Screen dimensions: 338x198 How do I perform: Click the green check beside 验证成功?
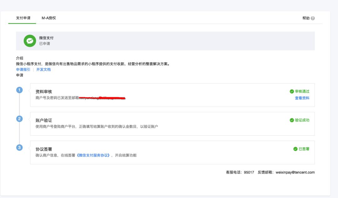292,120
